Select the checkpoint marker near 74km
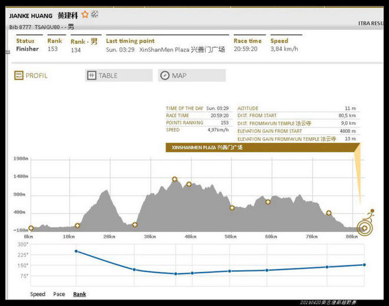389x306 pixels. click(x=329, y=213)
